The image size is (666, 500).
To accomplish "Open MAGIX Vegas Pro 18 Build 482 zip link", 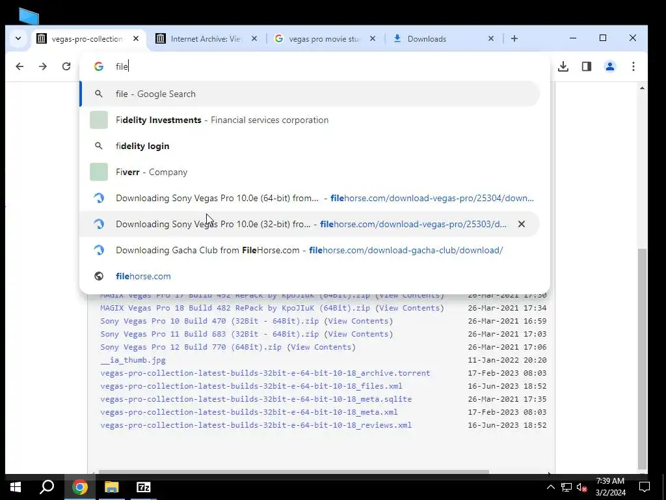I will (235, 308).
